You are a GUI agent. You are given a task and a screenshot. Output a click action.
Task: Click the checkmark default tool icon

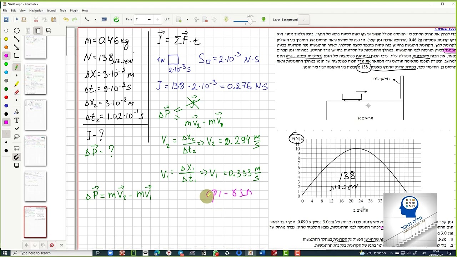point(16,129)
